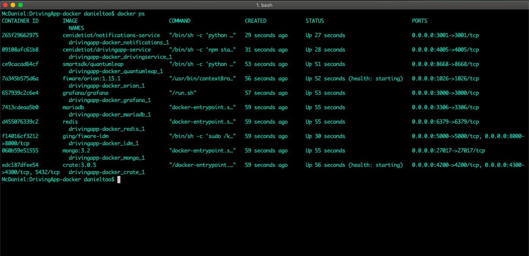Screen dimensions: 529x256
Task: Click name drivingapp-docker_redis_1
Action: pos(107,129)
